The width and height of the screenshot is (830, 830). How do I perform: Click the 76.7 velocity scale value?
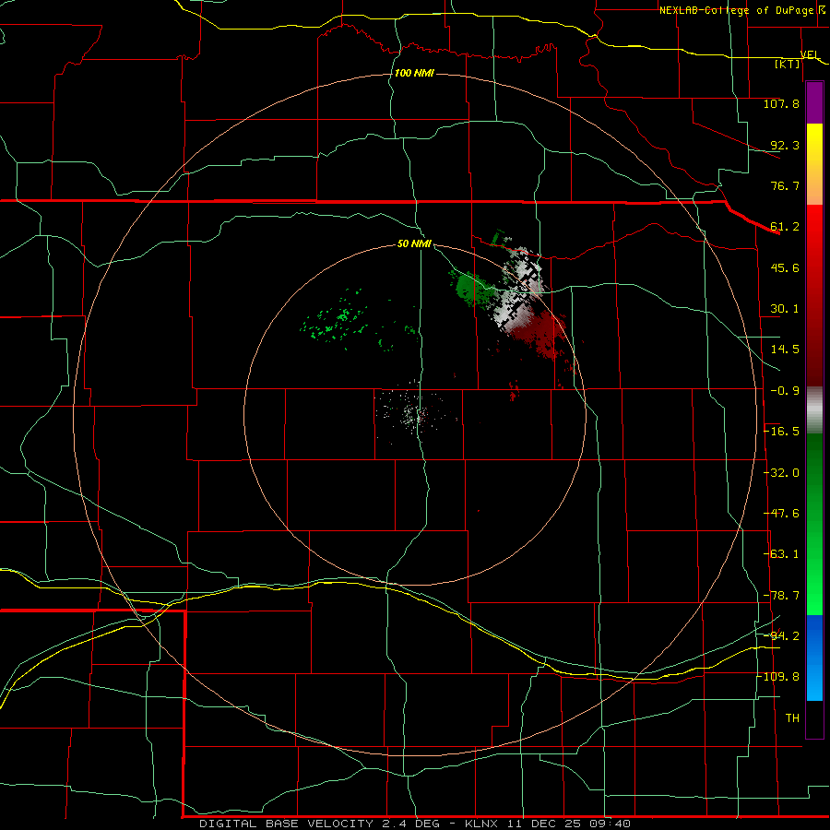785,185
